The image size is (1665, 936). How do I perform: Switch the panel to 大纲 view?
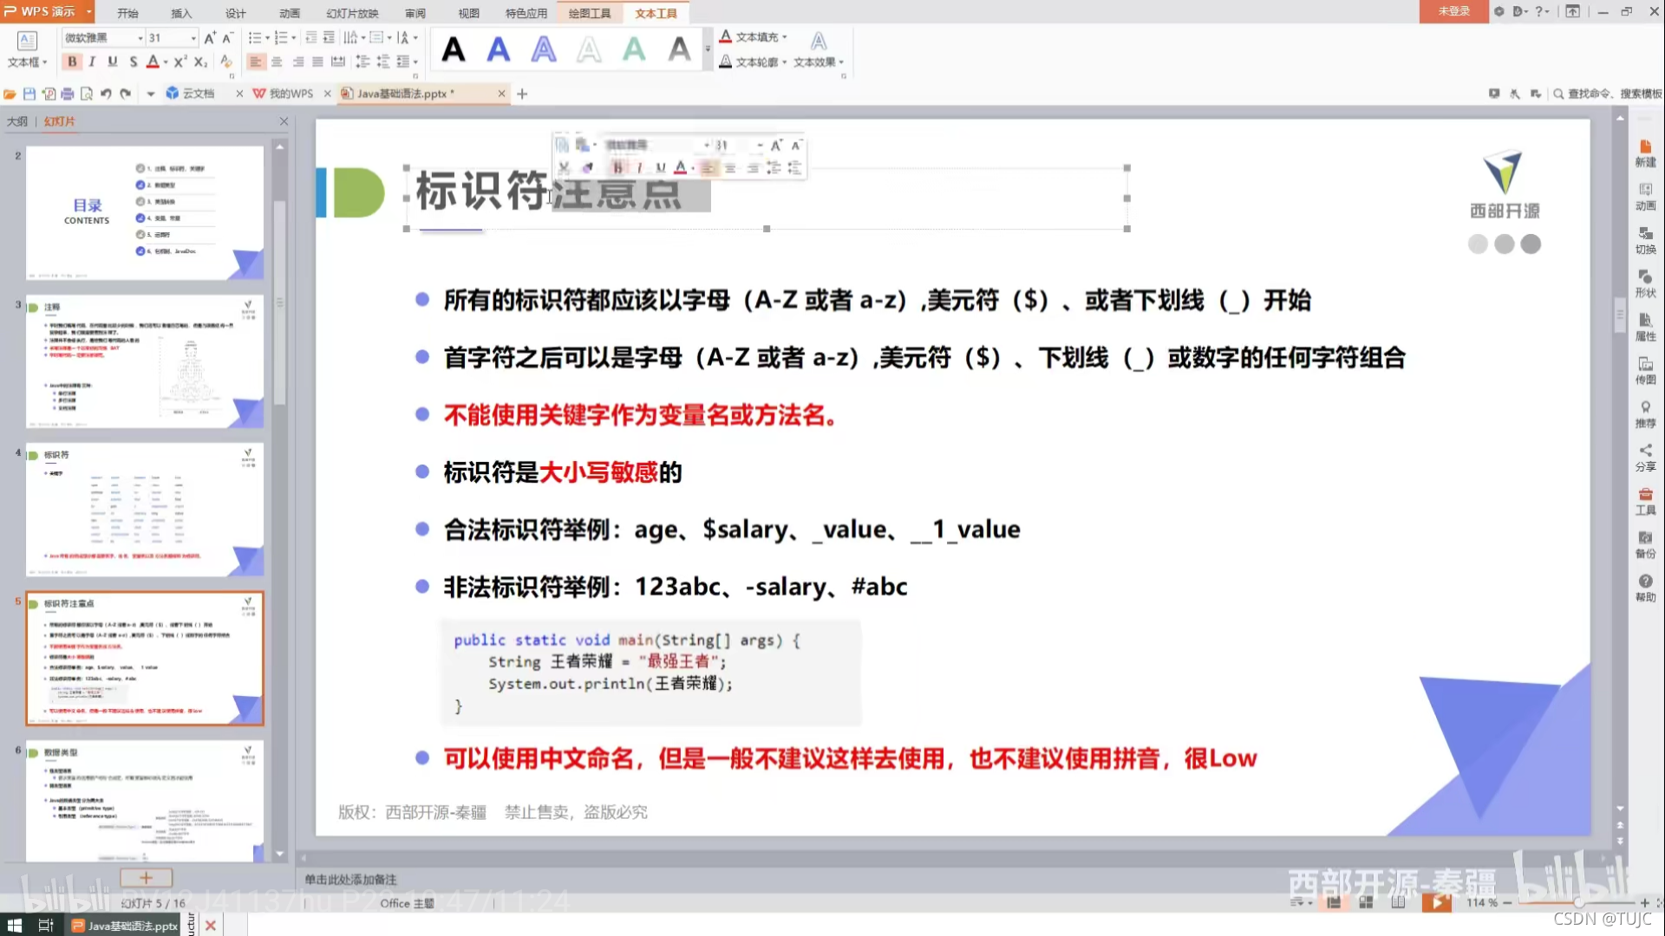pos(17,121)
